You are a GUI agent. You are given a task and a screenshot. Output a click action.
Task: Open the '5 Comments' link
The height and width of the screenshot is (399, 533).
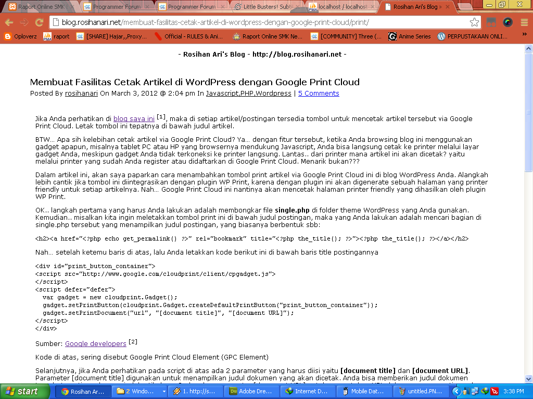pos(319,94)
